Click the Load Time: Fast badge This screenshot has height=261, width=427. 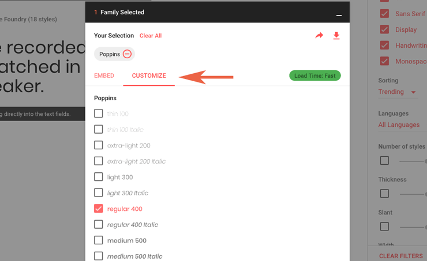315,75
